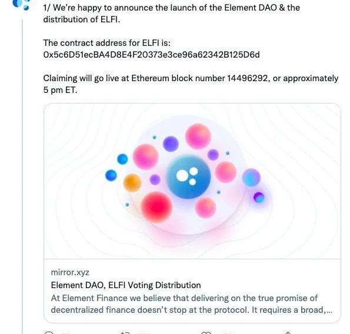Viewport: 350px width, 334px height.
Task: Click the reply count next to the reply icon
Action: point(66,333)
